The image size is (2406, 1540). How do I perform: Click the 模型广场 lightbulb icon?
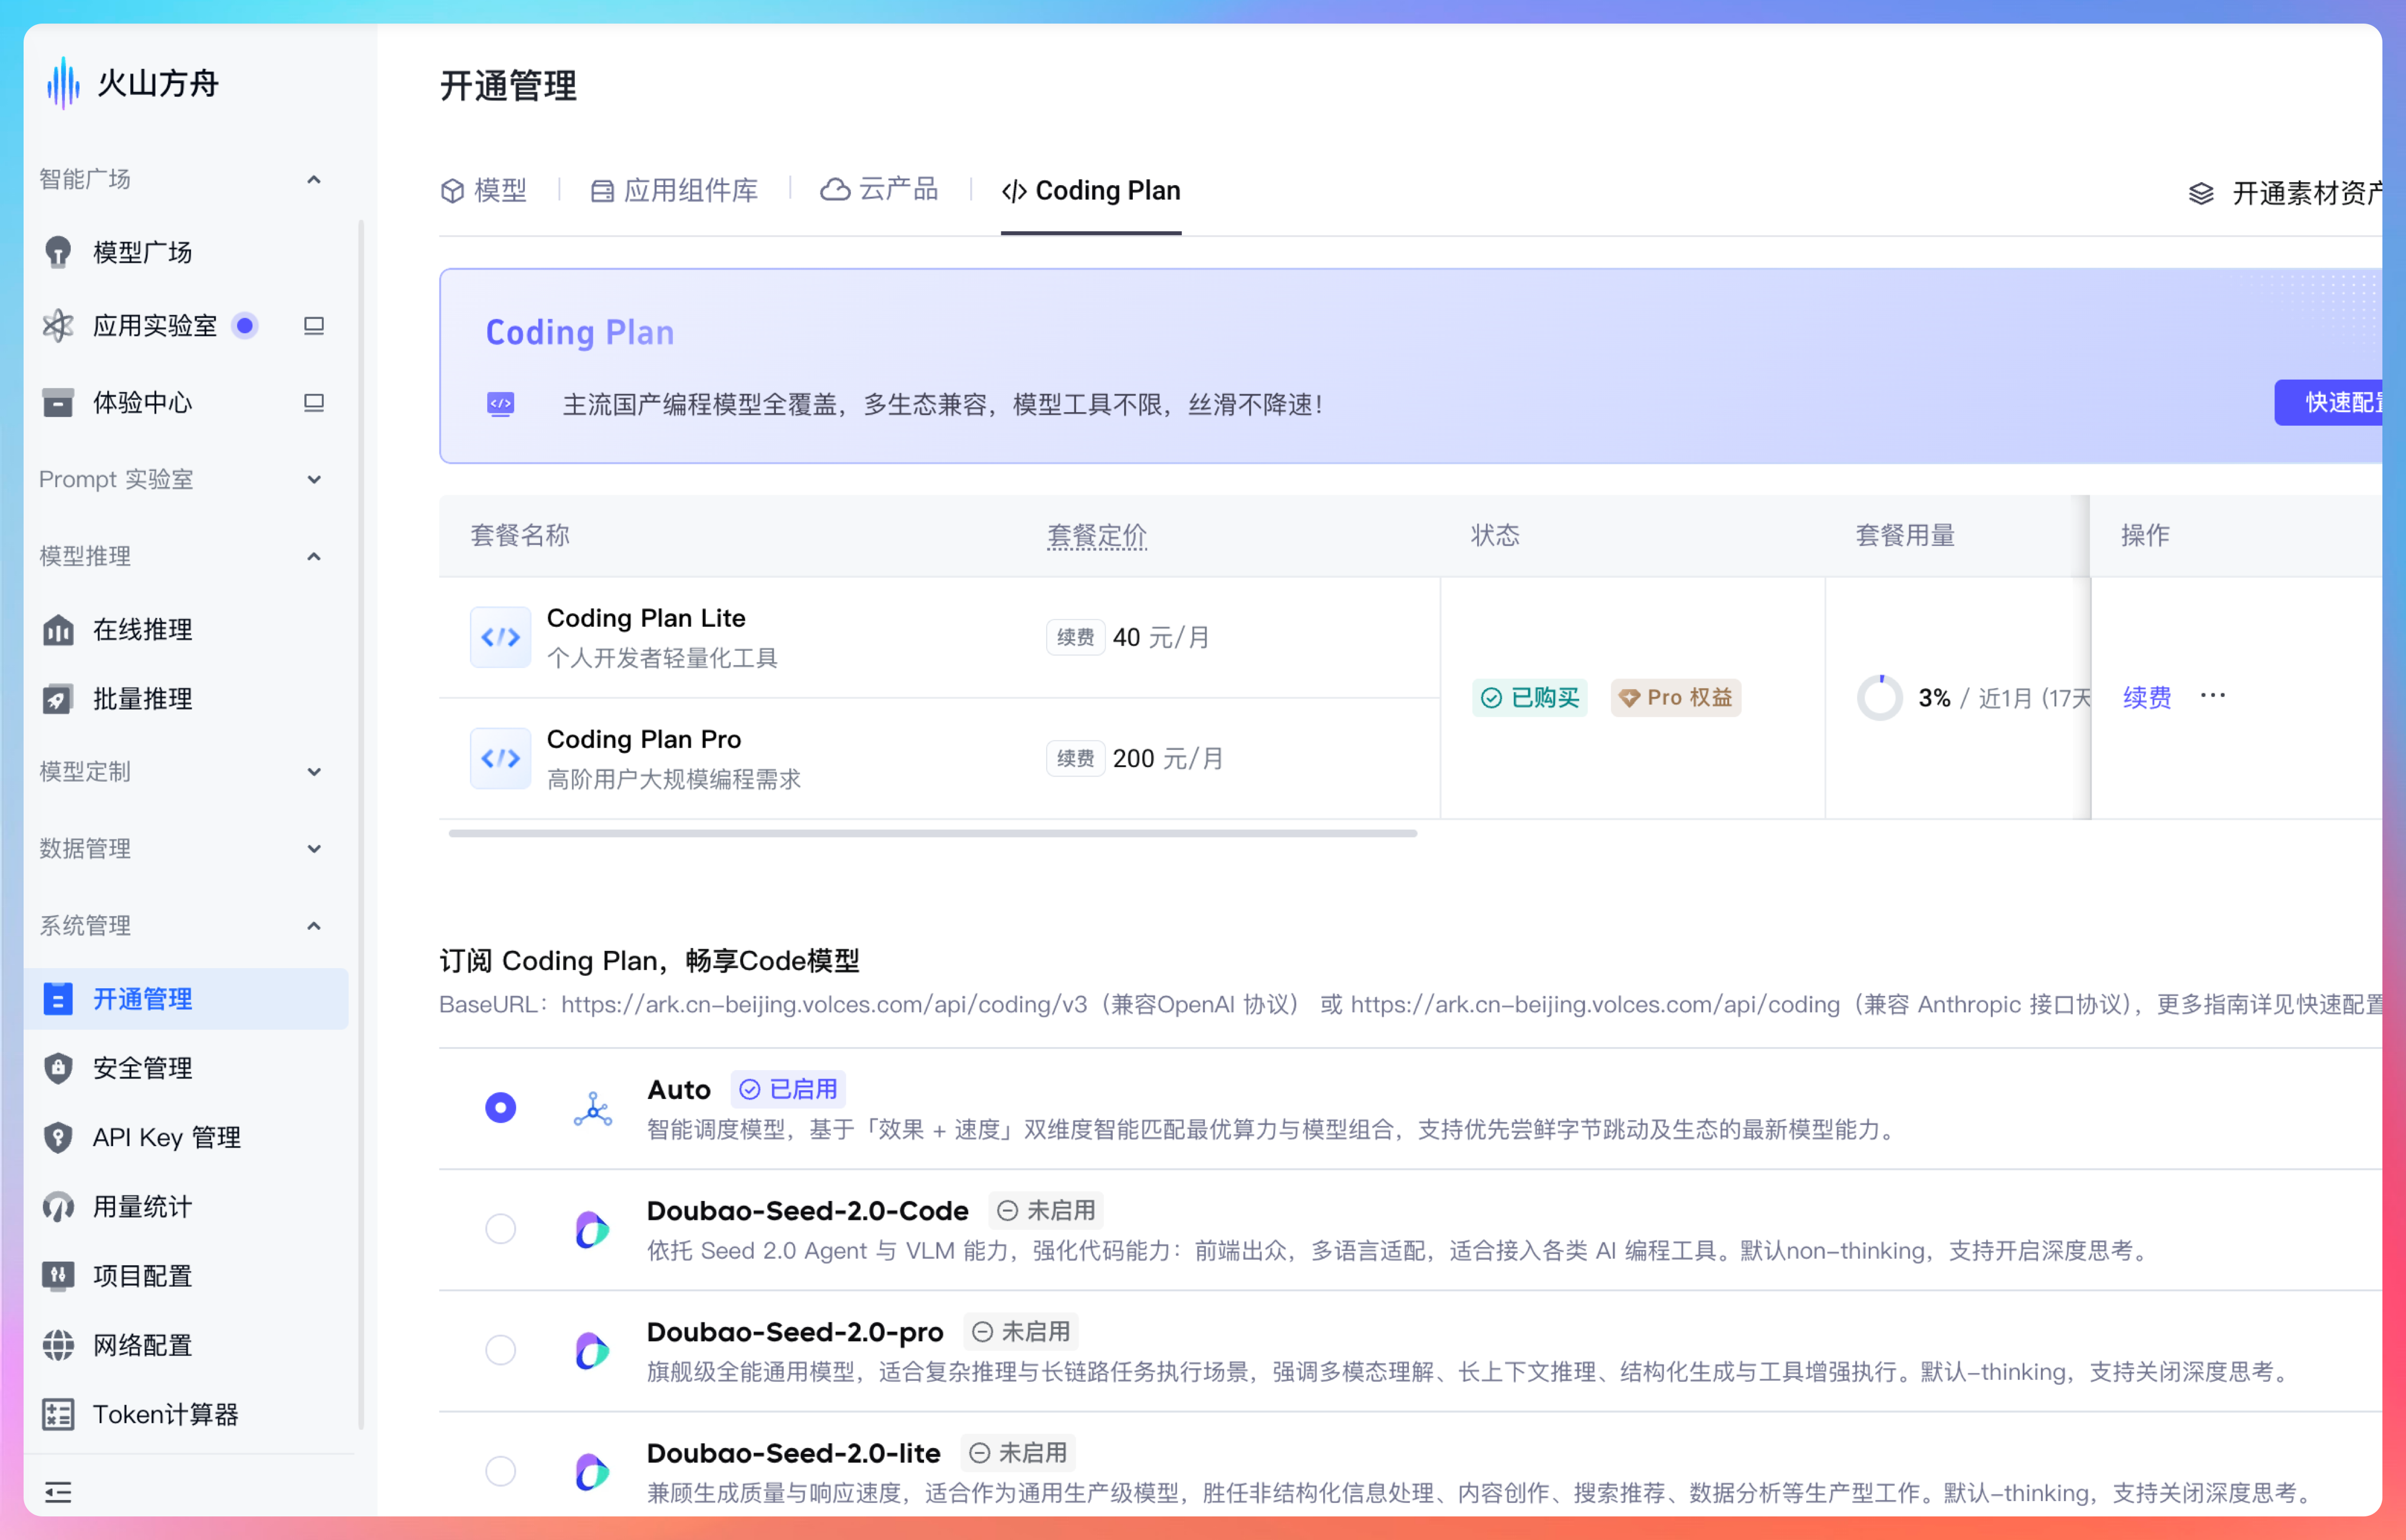pos(58,252)
